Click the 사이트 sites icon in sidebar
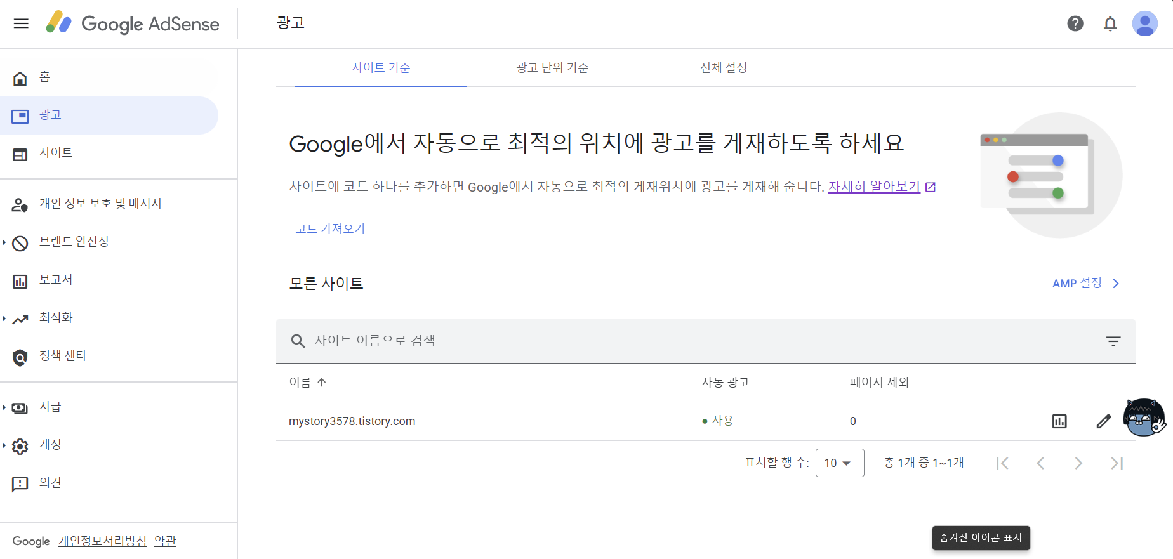 20,154
